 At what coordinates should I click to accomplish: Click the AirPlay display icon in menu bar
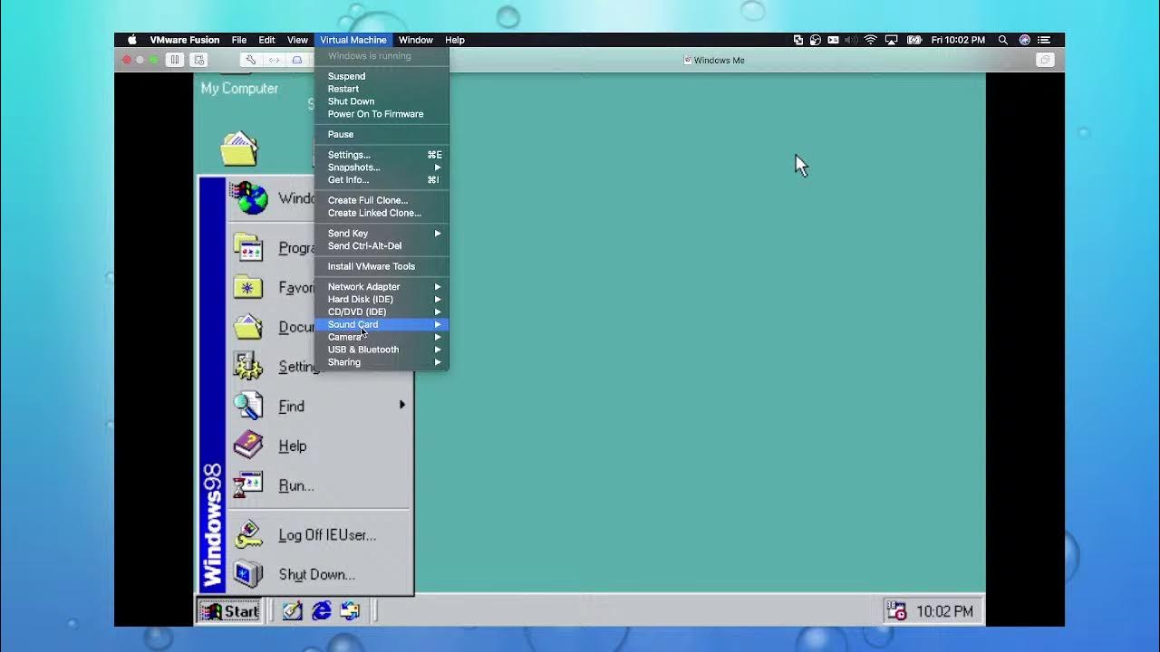pyautogui.click(x=892, y=40)
